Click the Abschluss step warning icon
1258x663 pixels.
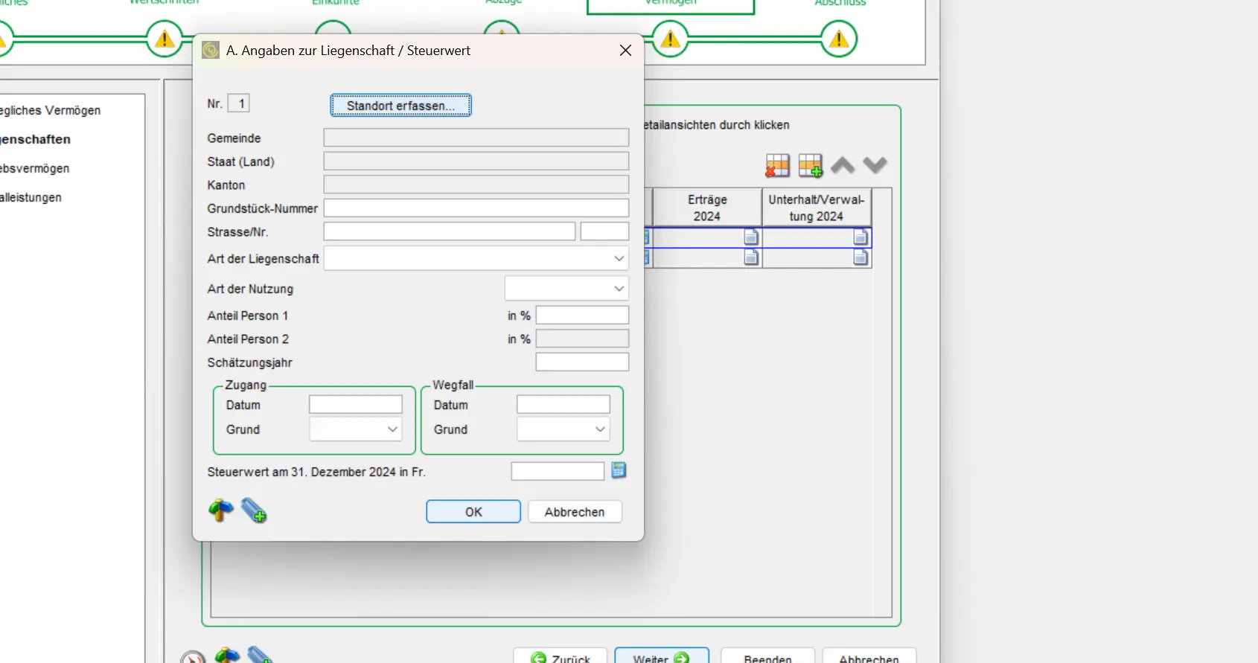(x=839, y=39)
